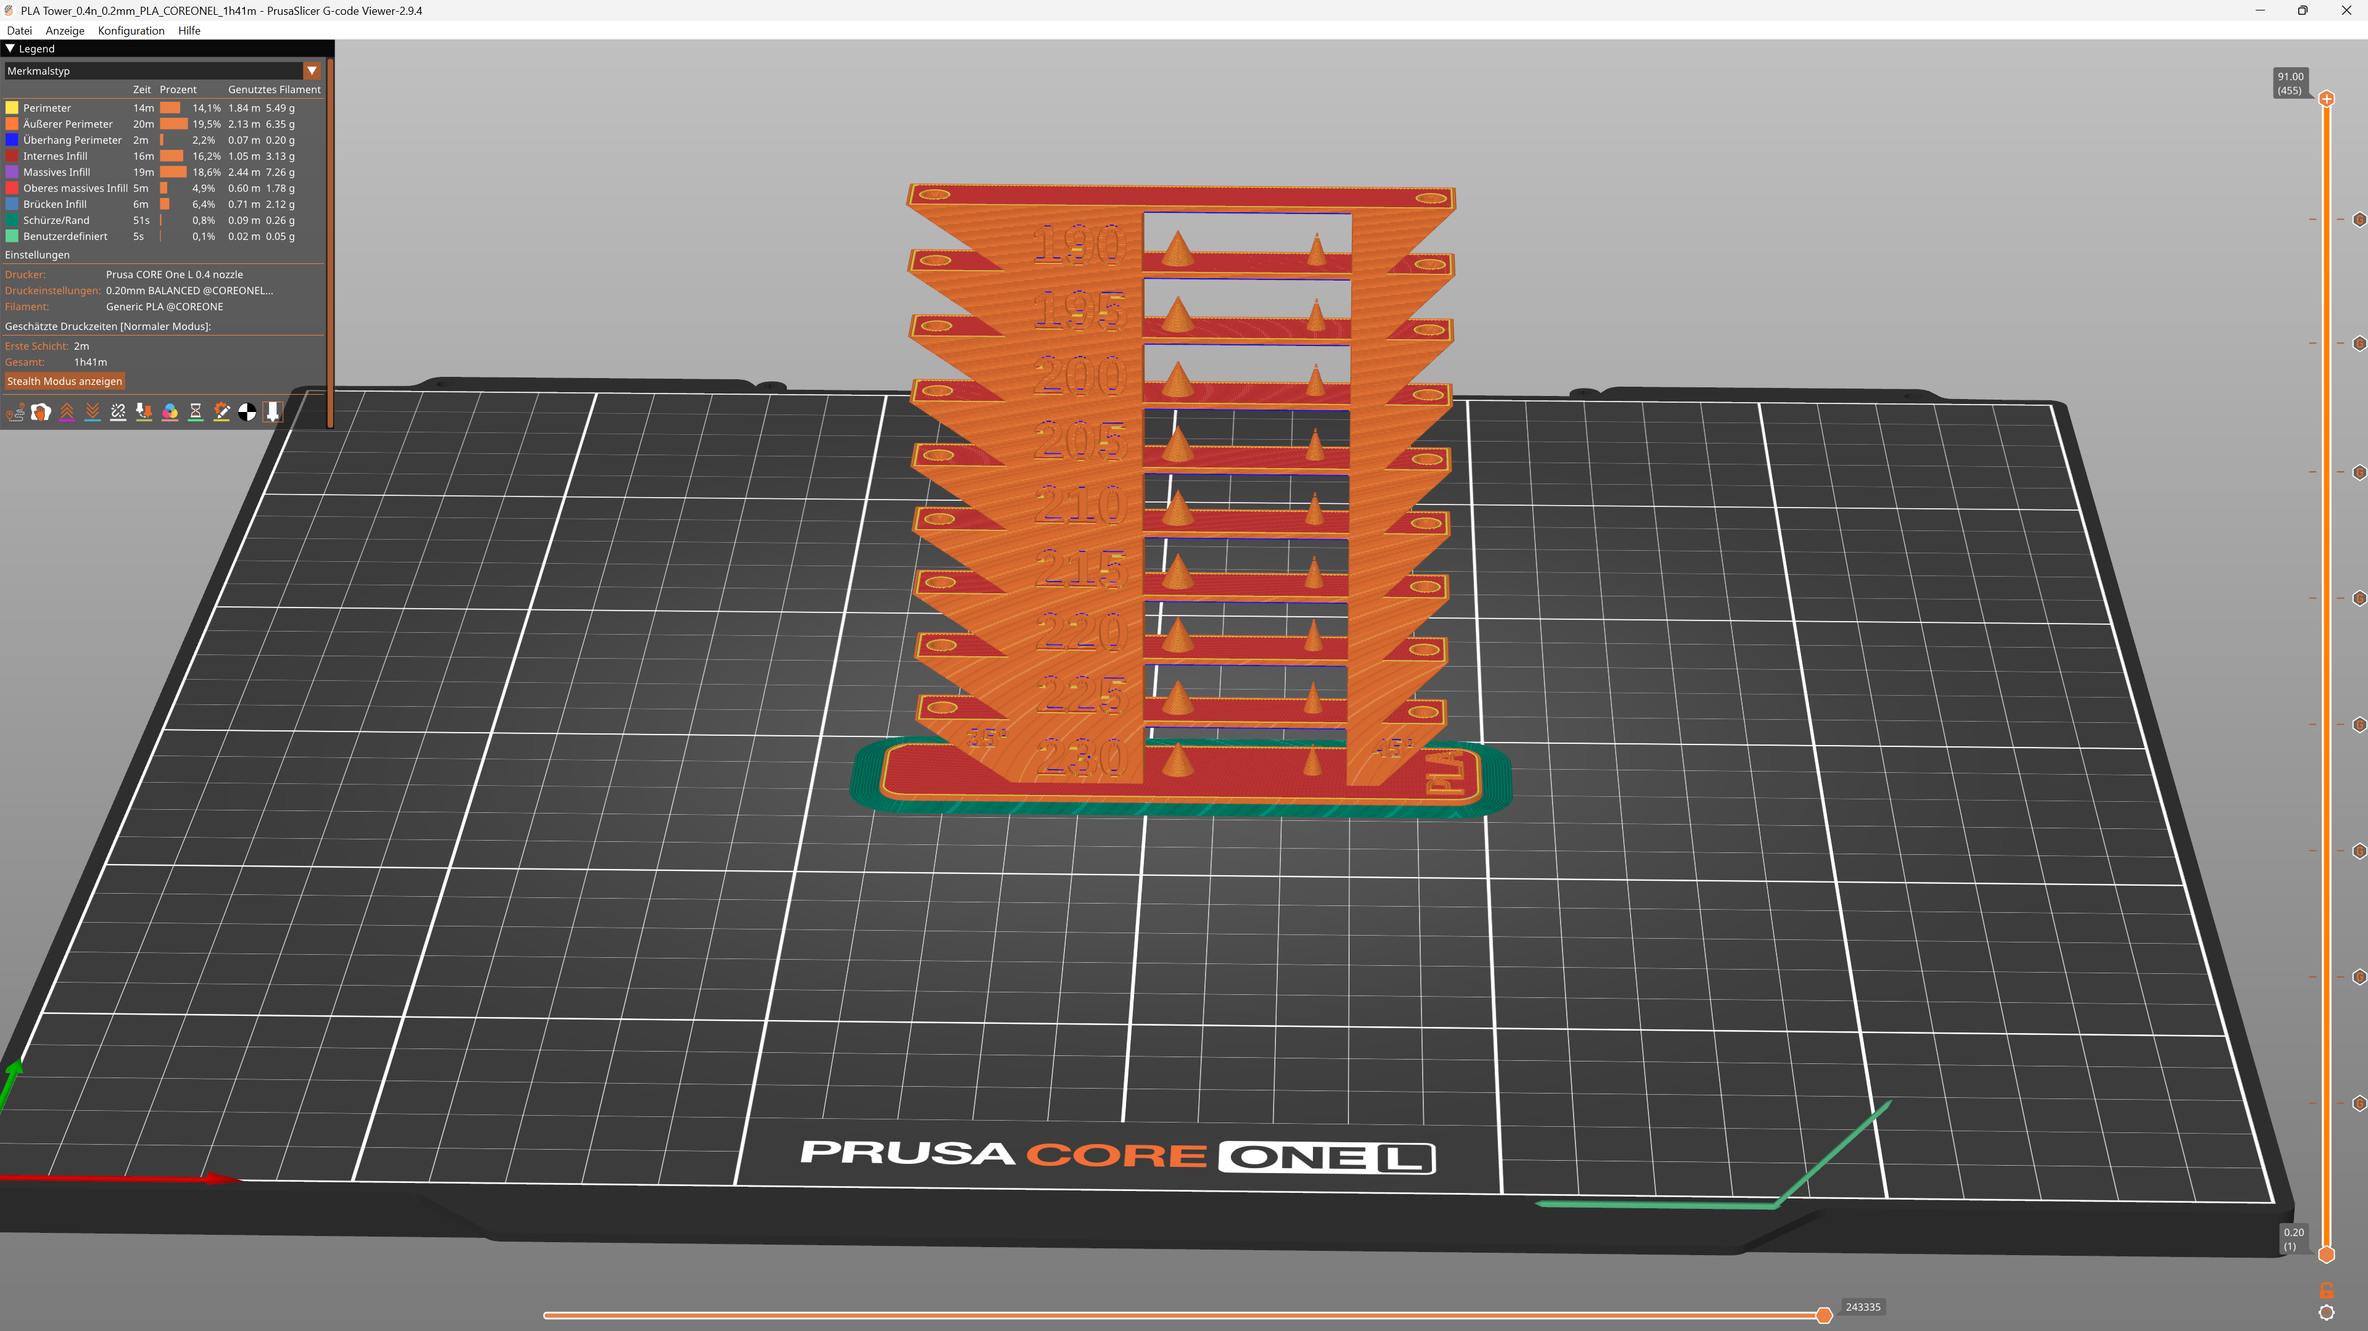This screenshot has height=1331, width=2368.
Task: Click the topmost G-code marker on layer slider
Action: point(2359,220)
